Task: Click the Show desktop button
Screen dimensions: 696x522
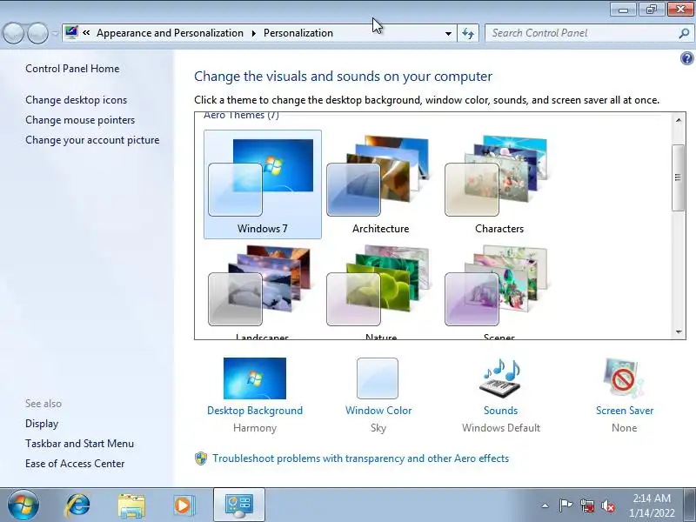Action: [691, 505]
